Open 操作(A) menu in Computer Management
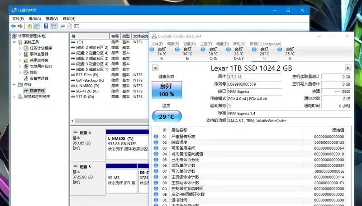This screenshot has width=362, height=206. point(35,18)
